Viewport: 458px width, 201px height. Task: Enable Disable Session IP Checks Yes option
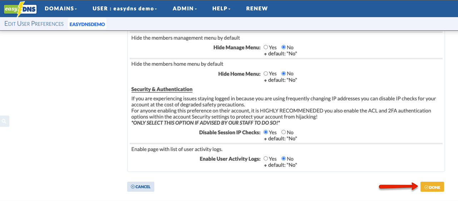pos(266,132)
